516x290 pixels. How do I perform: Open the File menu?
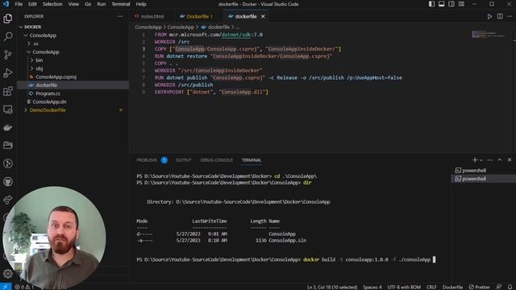click(19, 4)
